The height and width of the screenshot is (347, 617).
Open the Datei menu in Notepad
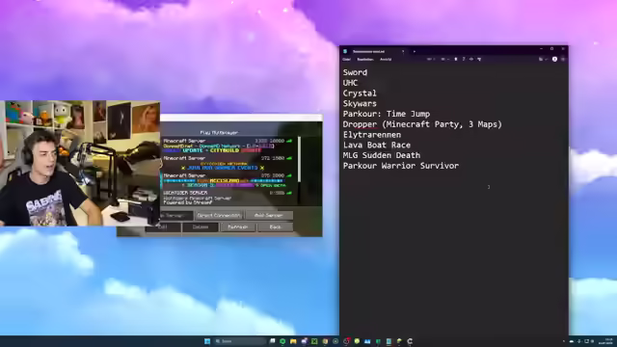346,60
